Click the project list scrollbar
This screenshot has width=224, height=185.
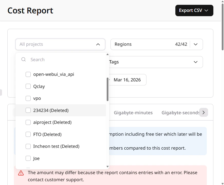[x=107, y=88]
